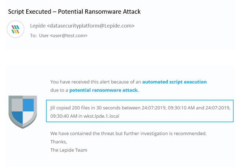Select the sender address datasecurityplatform@Lepide.com
Image resolution: width=240 pixels, height=168 pixels.
pos(91,26)
